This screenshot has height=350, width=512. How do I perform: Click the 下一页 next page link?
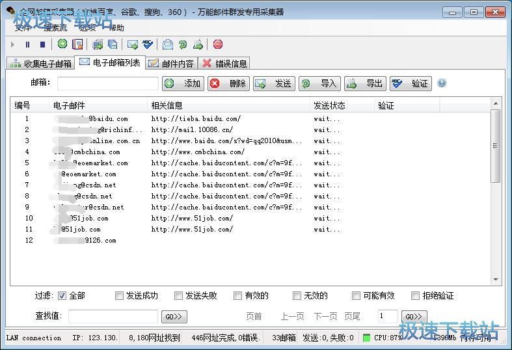(x=325, y=316)
